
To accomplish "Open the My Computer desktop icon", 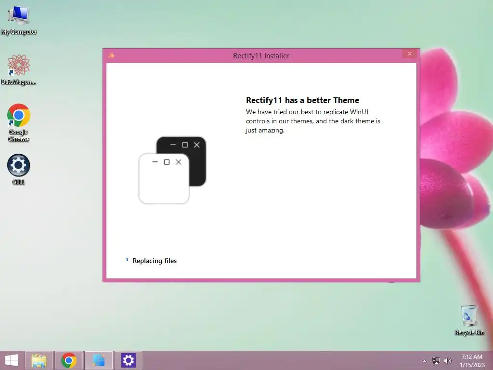I will [x=19, y=19].
